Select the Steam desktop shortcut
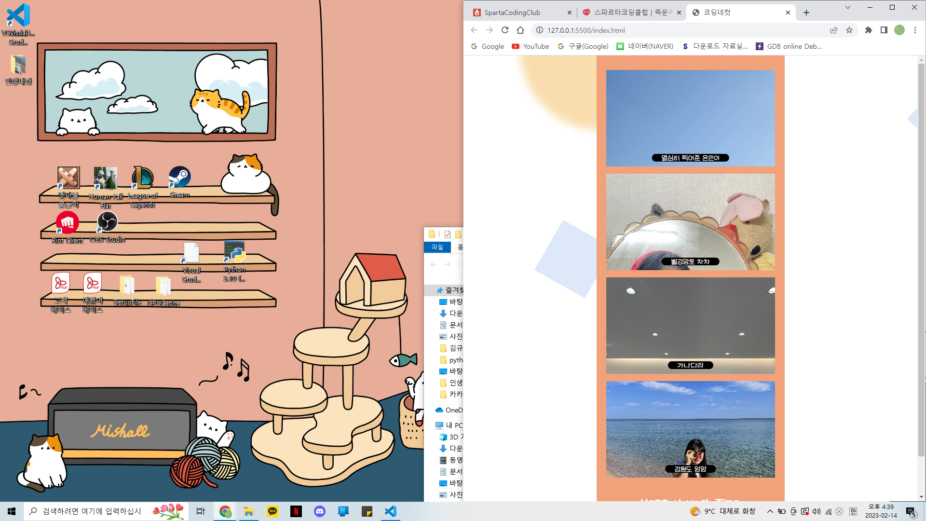926x521 pixels. (x=179, y=182)
